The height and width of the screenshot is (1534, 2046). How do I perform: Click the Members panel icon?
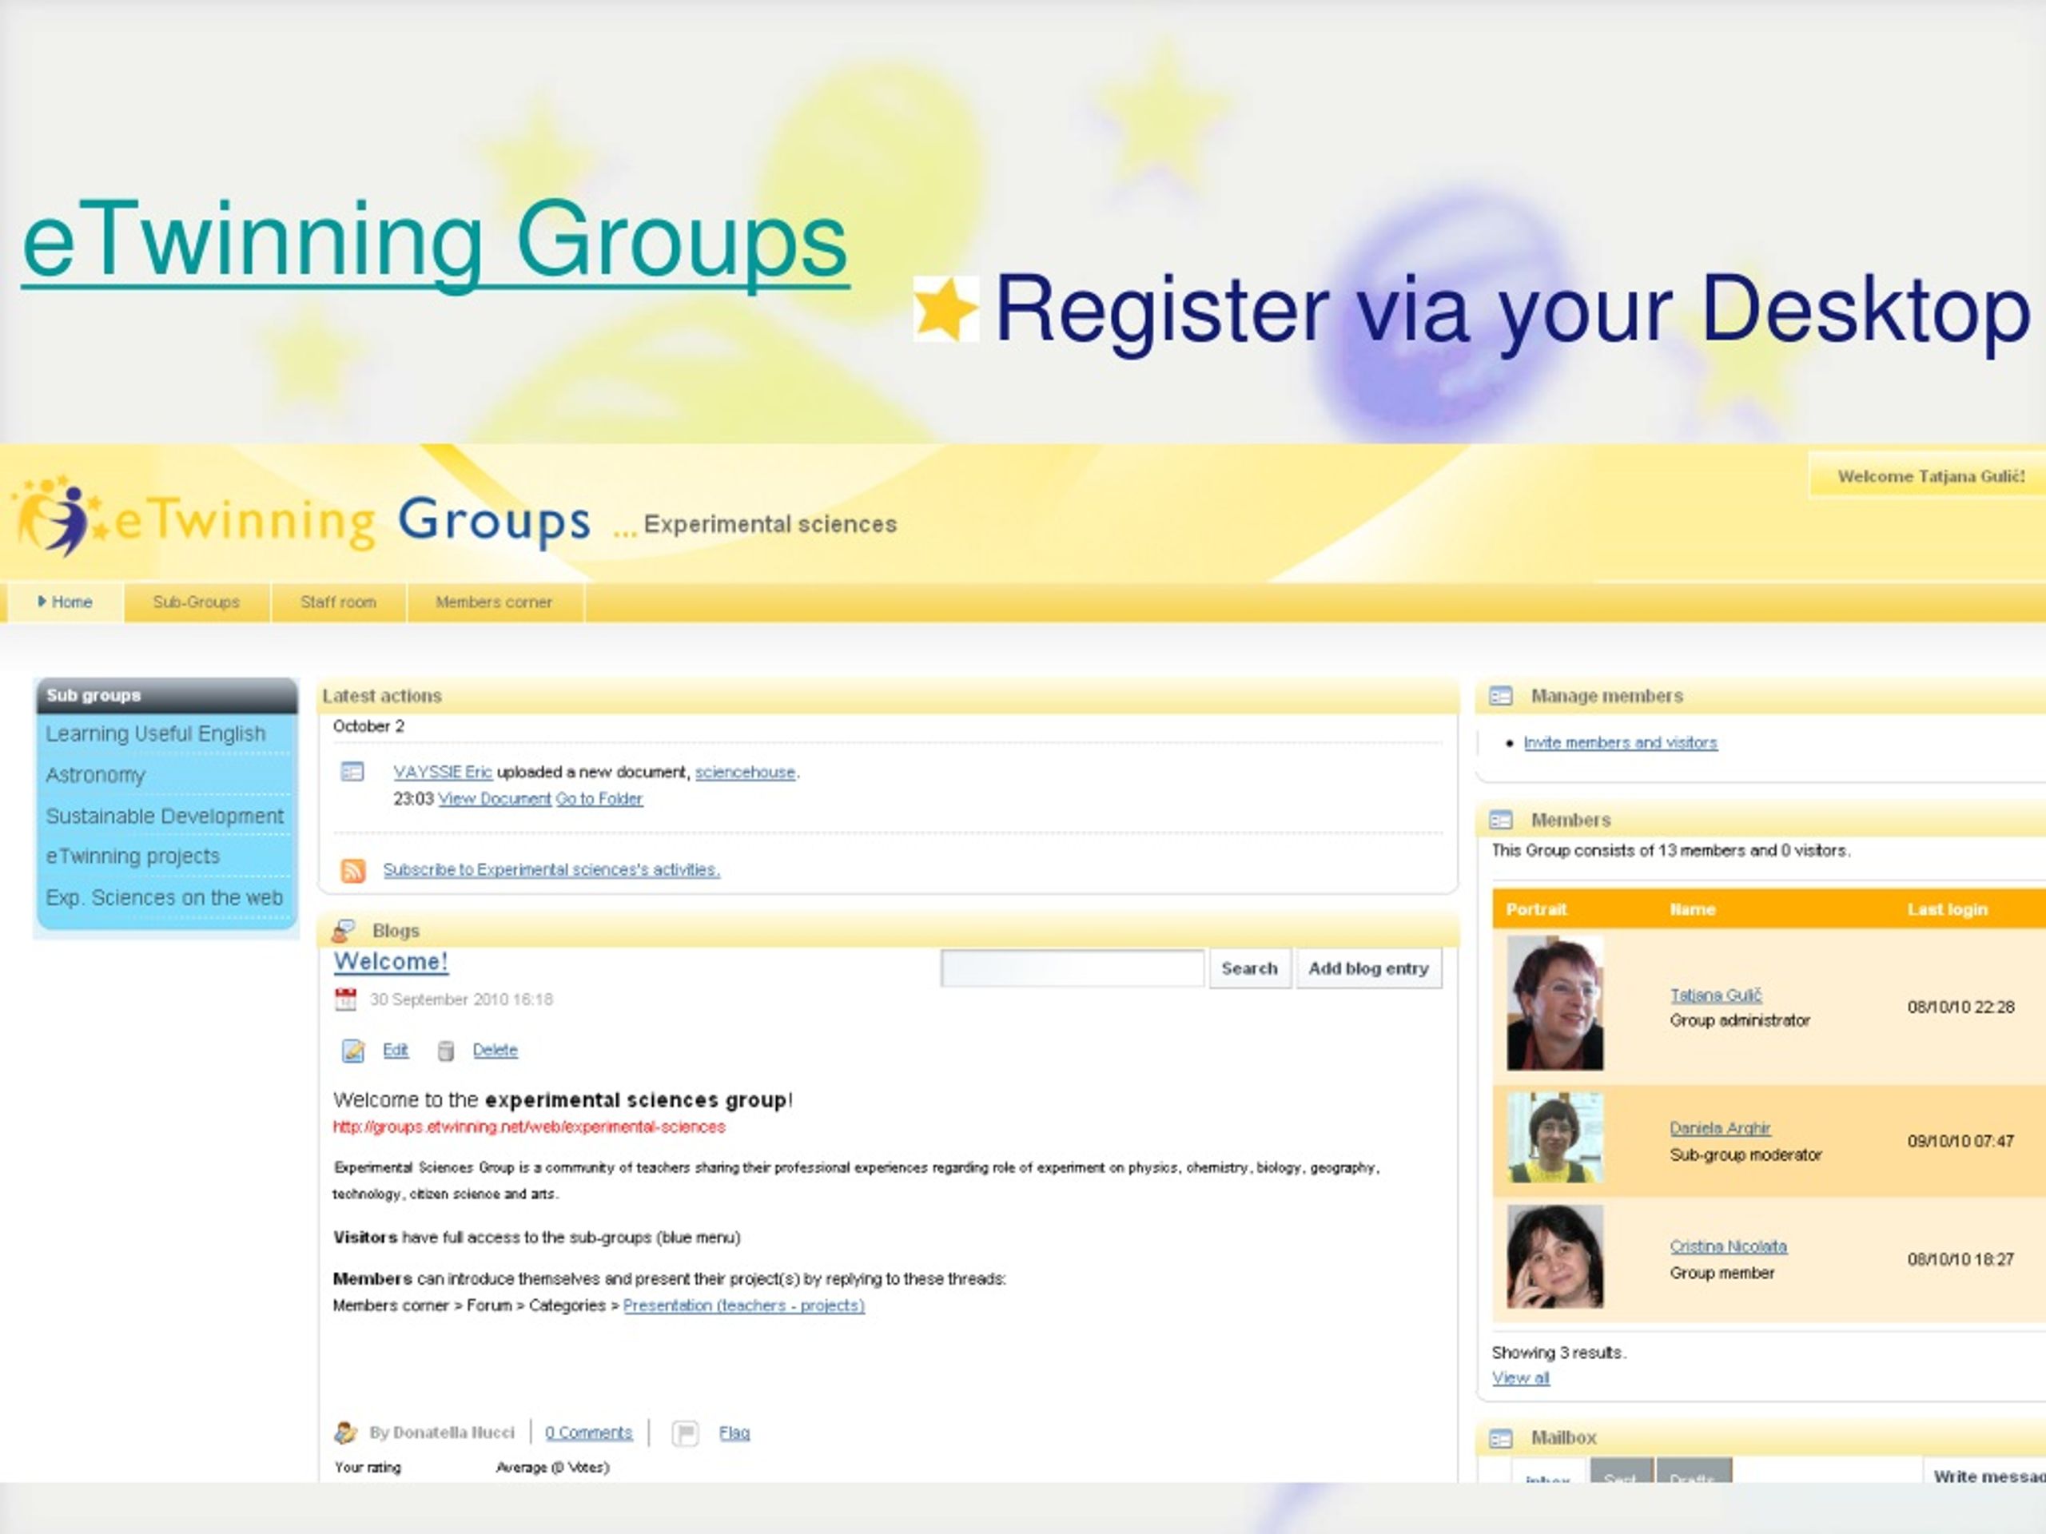(x=1500, y=821)
